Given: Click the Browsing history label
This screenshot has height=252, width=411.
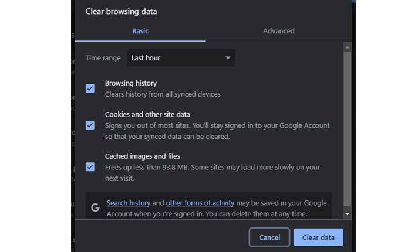Looking at the screenshot, I should pos(131,83).
